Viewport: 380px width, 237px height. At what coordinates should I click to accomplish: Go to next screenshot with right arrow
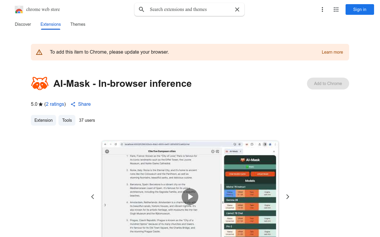coord(287,197)
